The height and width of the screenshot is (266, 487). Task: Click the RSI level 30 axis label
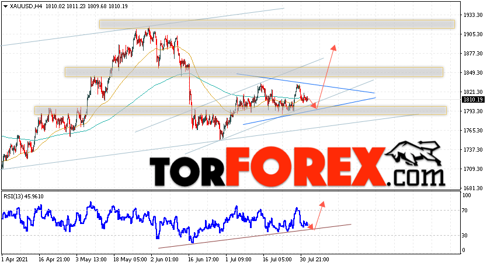coord(465,236)
